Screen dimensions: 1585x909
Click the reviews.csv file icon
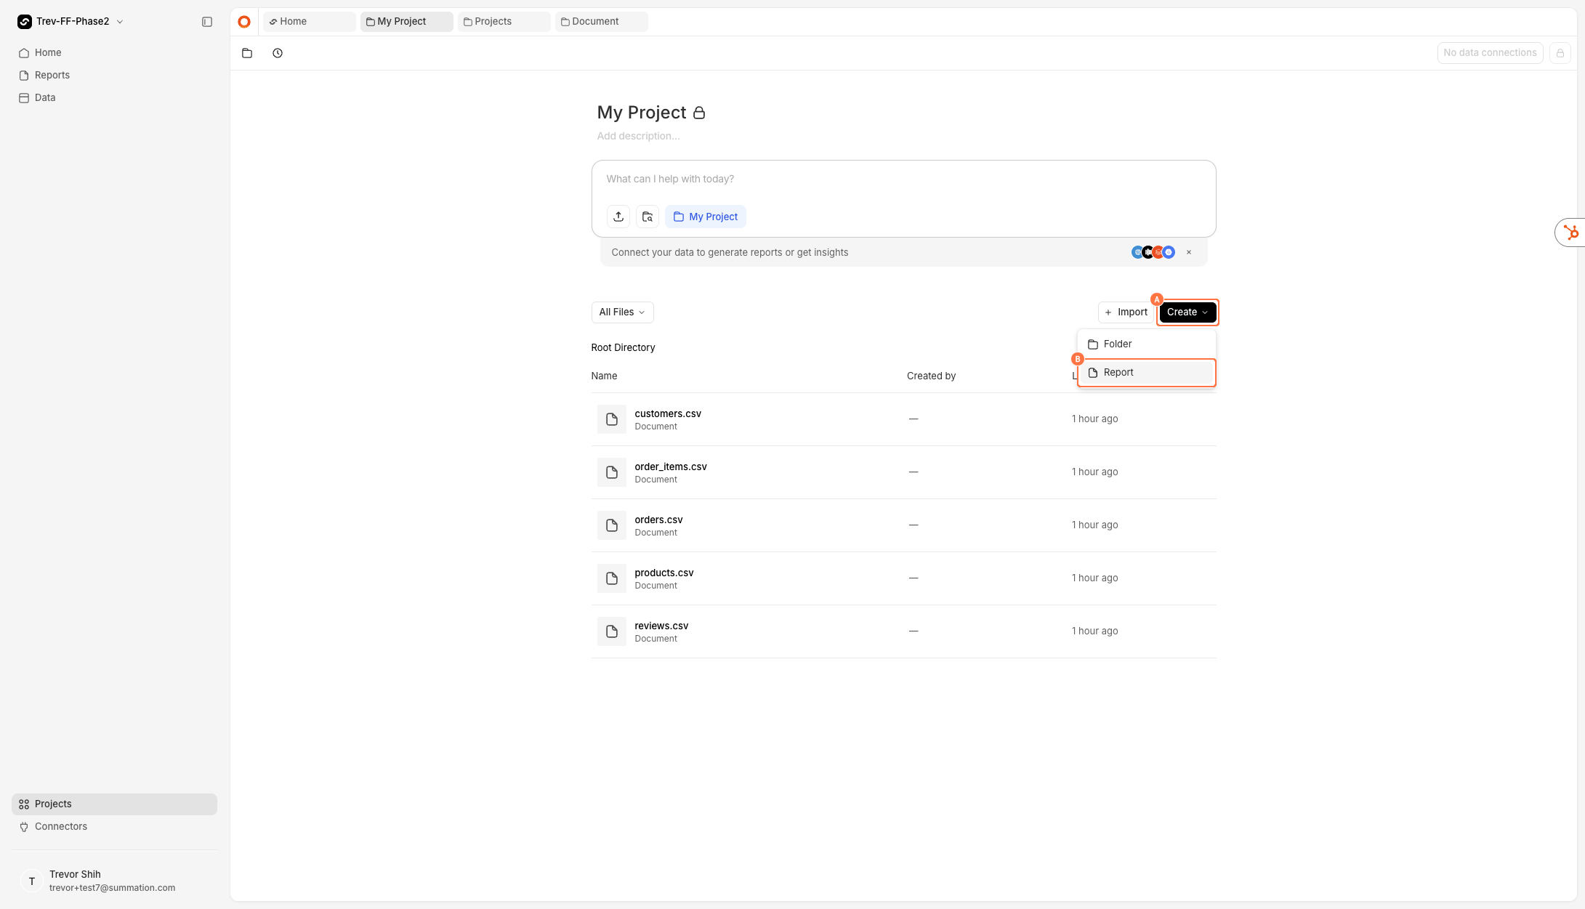tap(612, 631)
